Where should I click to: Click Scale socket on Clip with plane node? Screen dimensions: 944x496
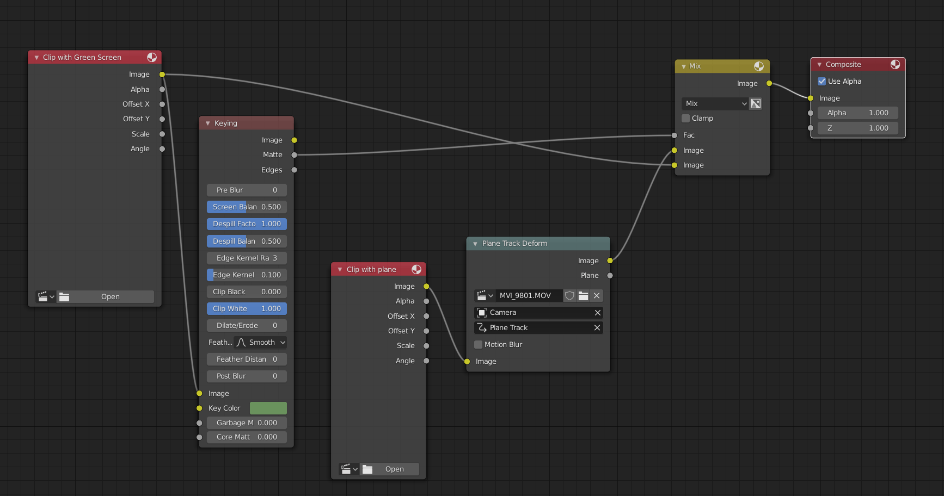(x=426, y=346)
